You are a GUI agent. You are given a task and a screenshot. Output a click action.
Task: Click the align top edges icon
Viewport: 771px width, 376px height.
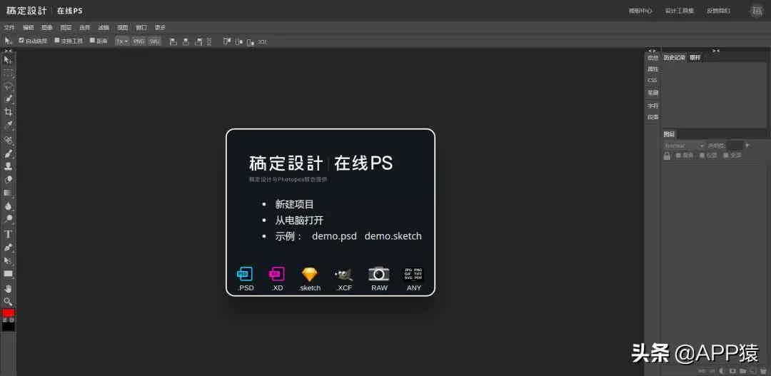(x=227, y=42)
